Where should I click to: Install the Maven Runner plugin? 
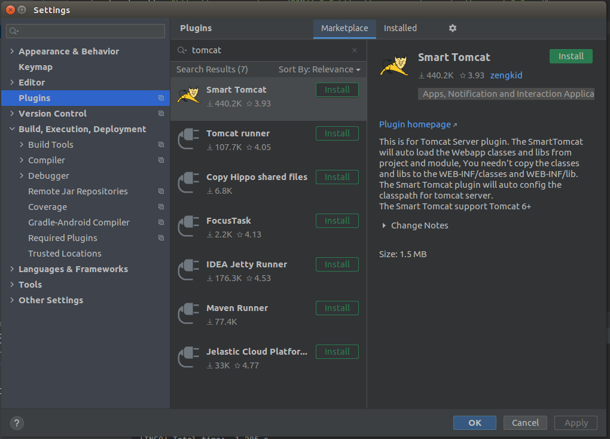click(x=337, y=308)
